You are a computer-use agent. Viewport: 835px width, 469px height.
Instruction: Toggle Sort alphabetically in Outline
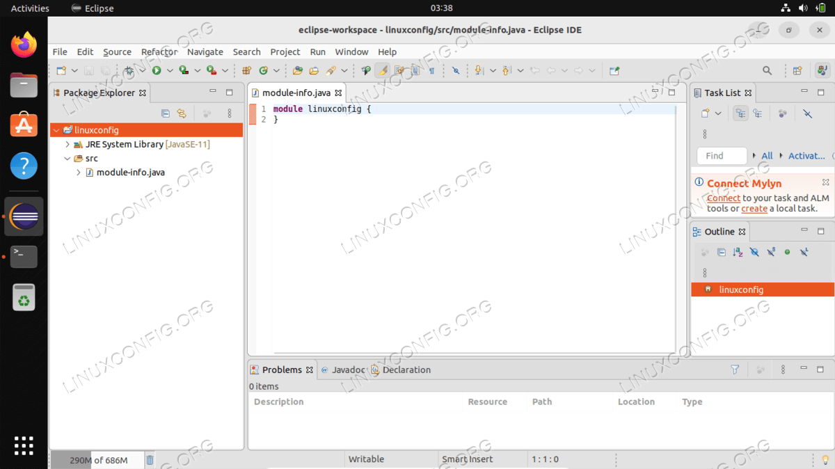click(738, 252)
